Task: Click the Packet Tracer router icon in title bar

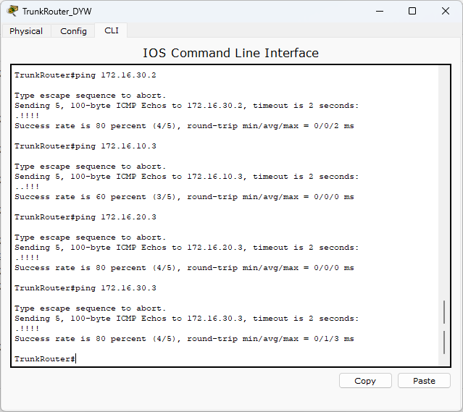Action: pos(12,11)
